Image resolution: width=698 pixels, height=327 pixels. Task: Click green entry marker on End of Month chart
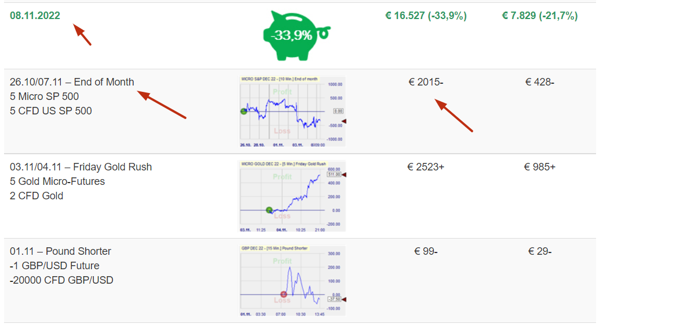pos(244,112)
